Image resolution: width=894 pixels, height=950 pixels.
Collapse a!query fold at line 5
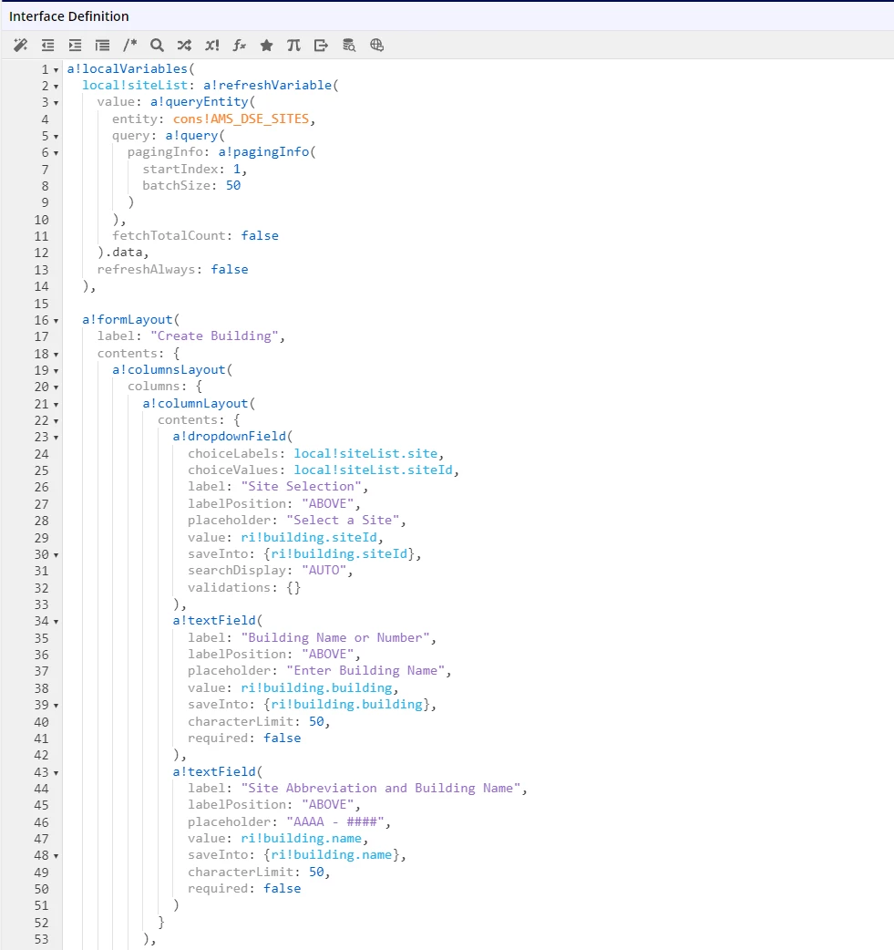(x=56, y=137)
